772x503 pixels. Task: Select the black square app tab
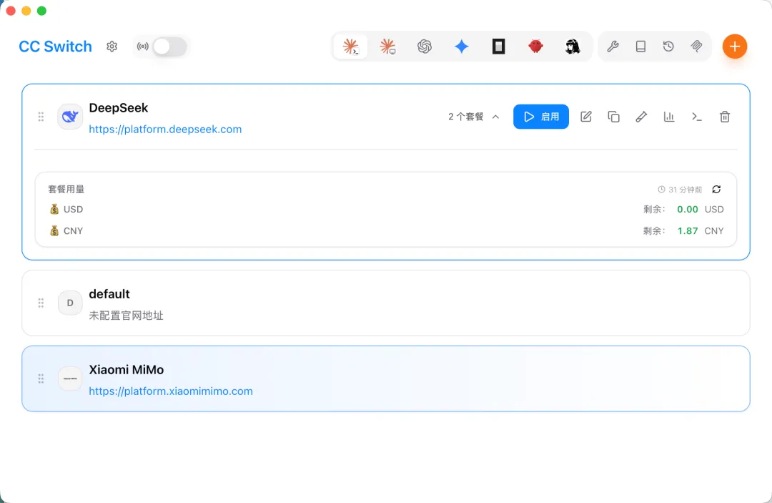point(498,47)
